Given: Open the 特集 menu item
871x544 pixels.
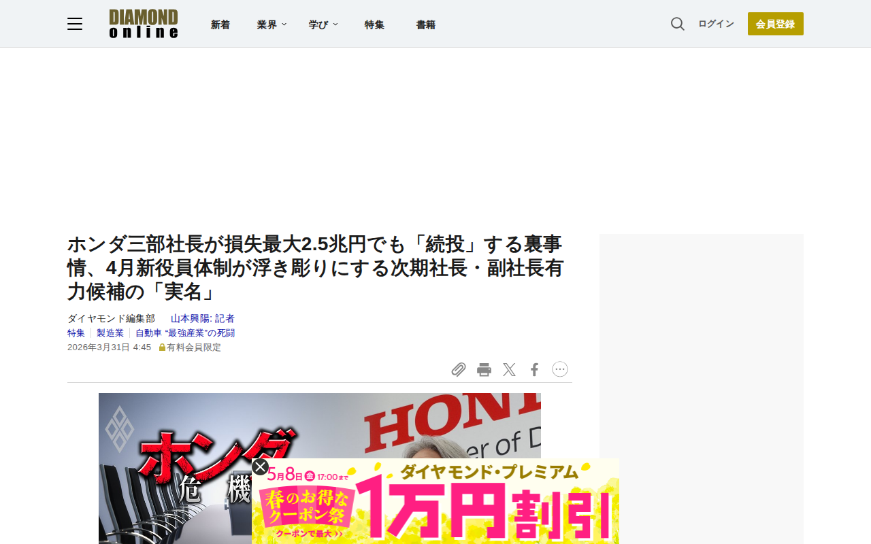Looking at the screenshot, I should coord(374,24).
